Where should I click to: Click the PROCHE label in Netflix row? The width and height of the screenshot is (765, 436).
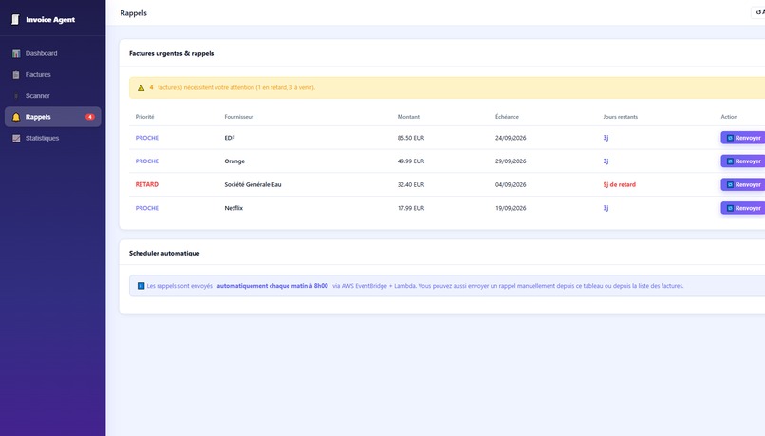coord(147,208)
